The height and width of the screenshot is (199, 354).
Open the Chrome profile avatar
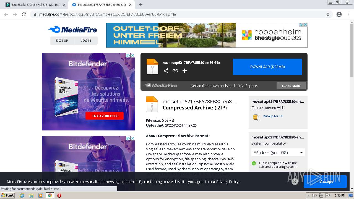pyautogui.click(x=339, y=14)
